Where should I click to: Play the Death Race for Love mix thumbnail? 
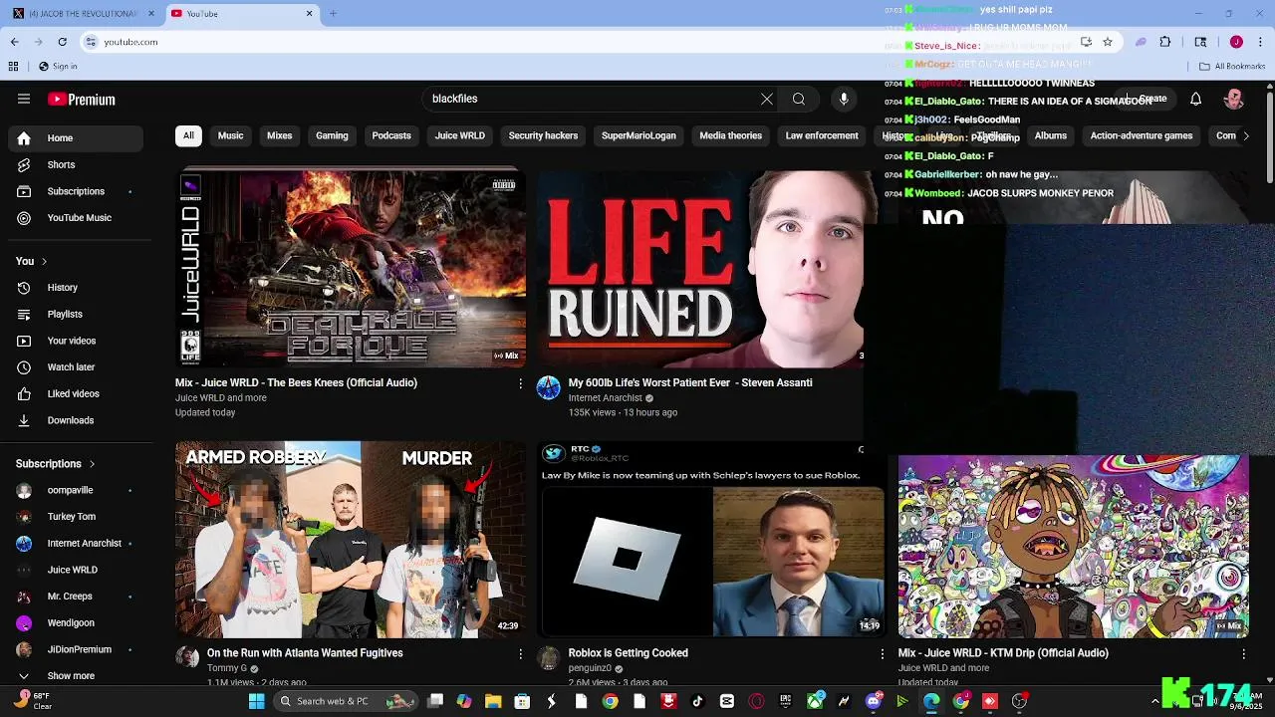pos(351,269)
